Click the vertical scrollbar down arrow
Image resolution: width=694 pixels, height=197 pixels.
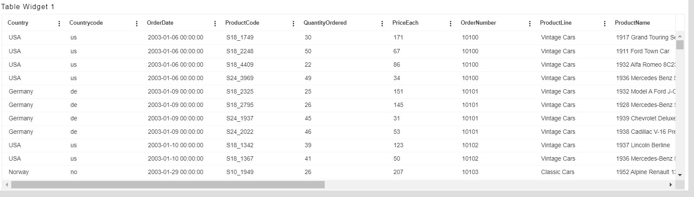click(680, 175)
